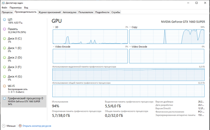Image resolution: width=210 pixels, height=130 pixels.
Task: Open the Video Decode engine dropdown
Action: (130, 47)
